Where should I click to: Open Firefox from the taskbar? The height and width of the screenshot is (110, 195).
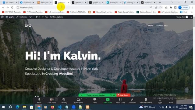pyautogui.click(x=53, y=107)
